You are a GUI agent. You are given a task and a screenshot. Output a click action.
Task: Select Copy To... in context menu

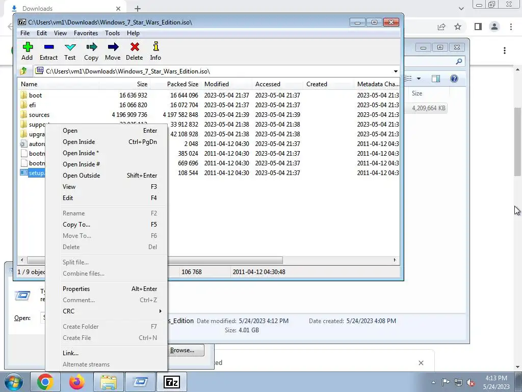coord(106,225)
